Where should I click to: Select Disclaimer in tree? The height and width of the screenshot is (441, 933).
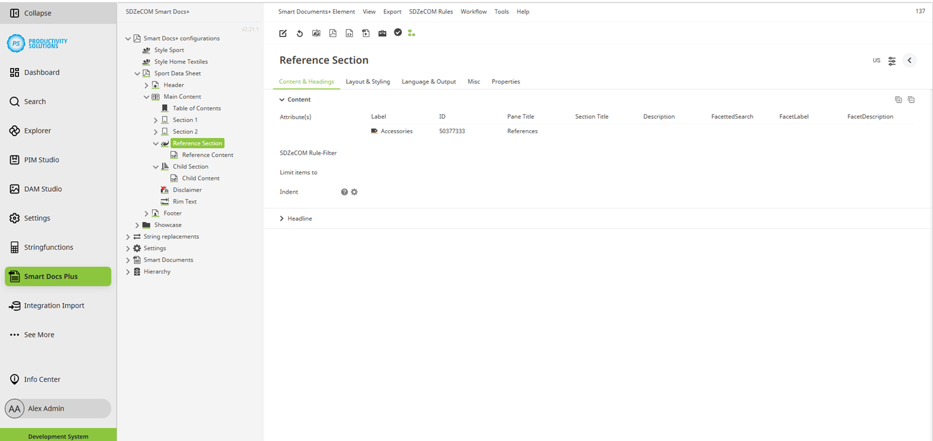point(187,190)
